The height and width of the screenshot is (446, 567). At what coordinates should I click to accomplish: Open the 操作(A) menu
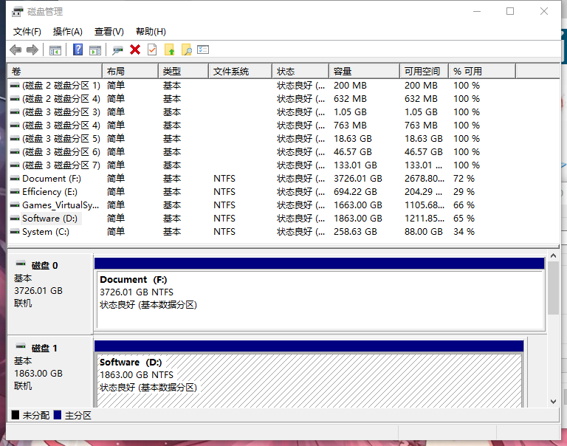(x=68, y=32)
